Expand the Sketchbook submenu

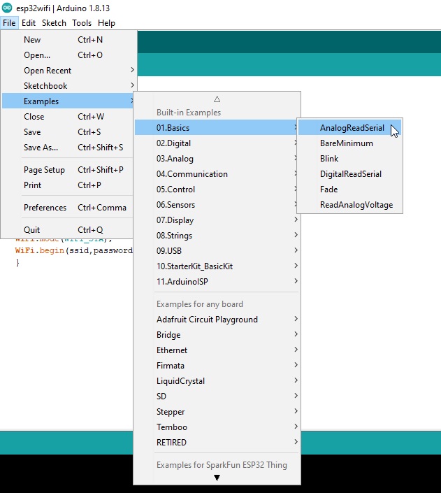pyautogui.click(x=68, y=86)
